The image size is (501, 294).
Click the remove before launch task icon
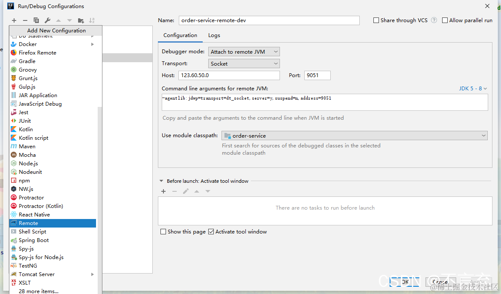tap(175, 191)
